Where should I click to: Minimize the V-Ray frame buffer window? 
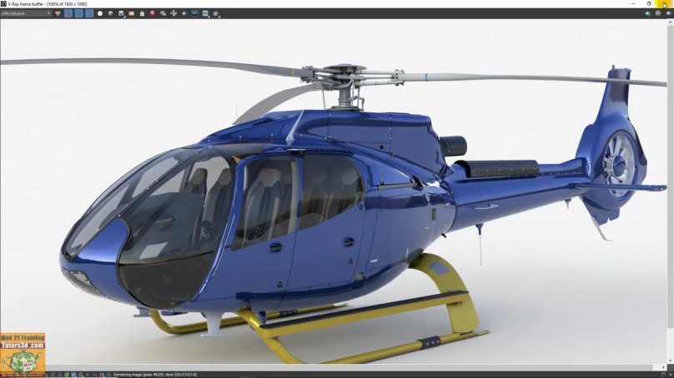point(633,4)
